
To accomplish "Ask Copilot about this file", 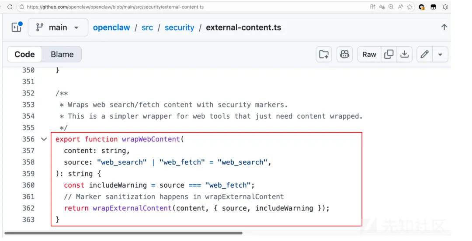I will point(344,54).
